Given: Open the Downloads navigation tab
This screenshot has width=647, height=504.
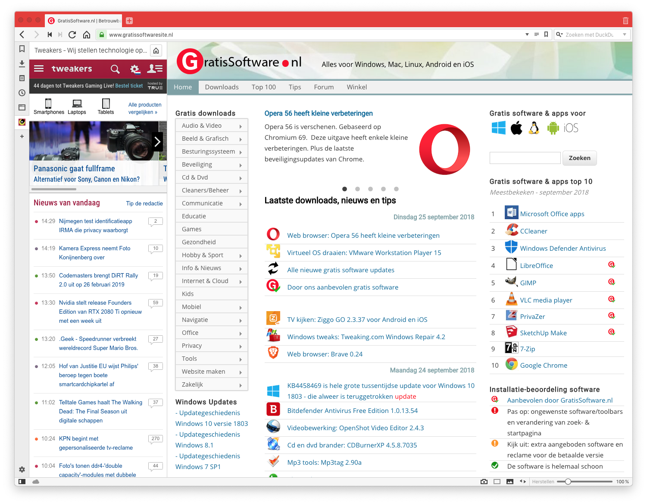Looking at the screenshot, I should coord(222,87).
